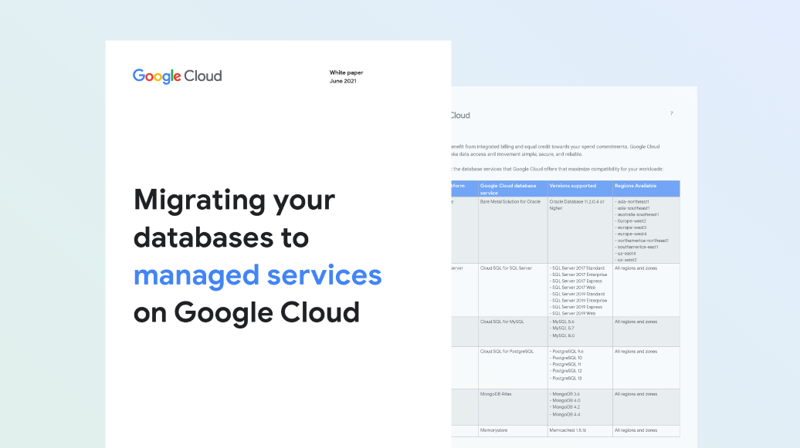Click the "PostgreSQL 9.6" version entry

566,352
